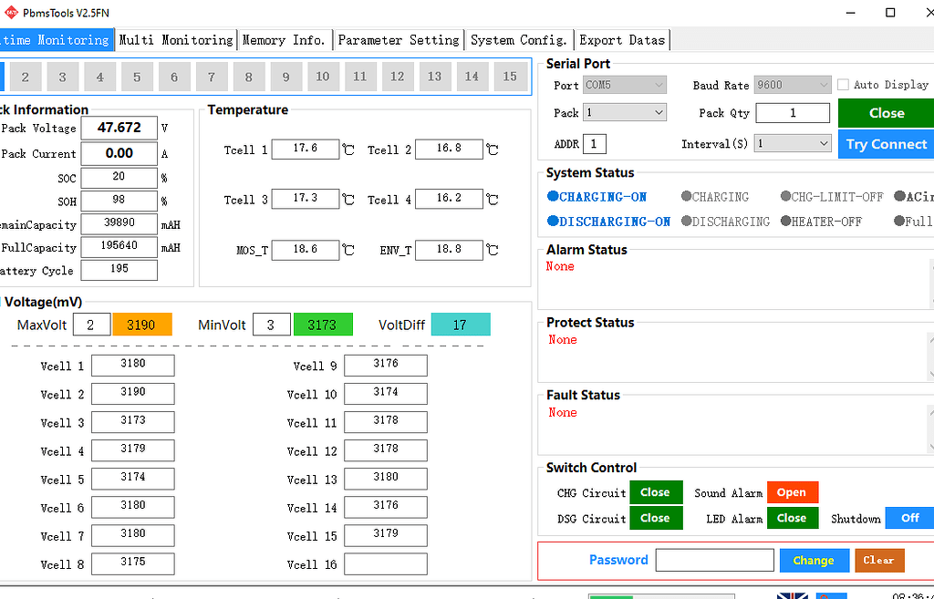Screen dimensions: 934x599
Task: Click the PbmsTools app icon in title bar
Action: click(x=11, y=13)
